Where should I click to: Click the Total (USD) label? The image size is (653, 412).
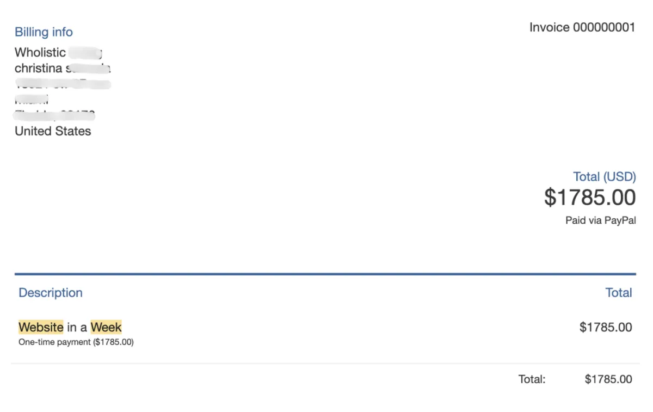[x=605, y=177]
